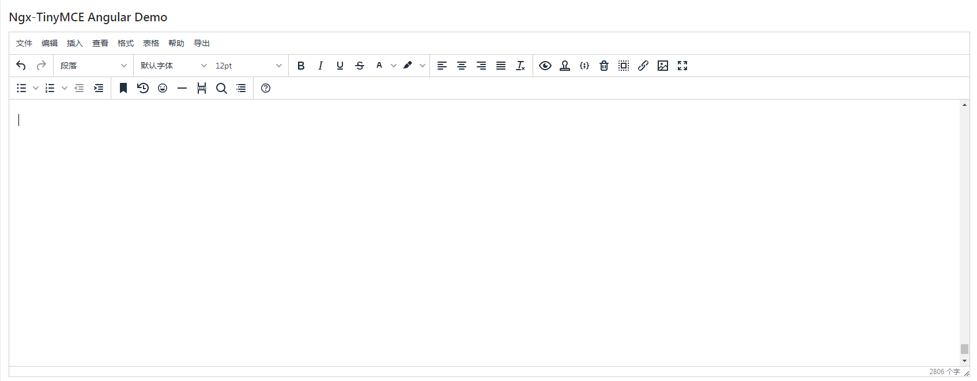Open the 插入 menu
Viewport: 977px width, 381px height.
point(75,43)
